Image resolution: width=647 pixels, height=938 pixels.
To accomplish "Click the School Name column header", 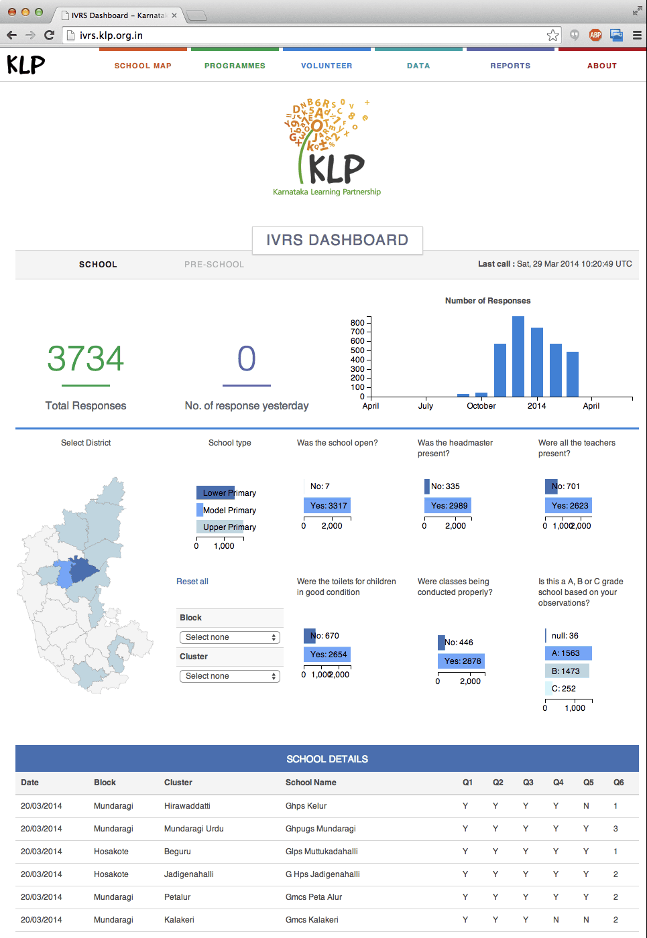I will coord(311,783).
